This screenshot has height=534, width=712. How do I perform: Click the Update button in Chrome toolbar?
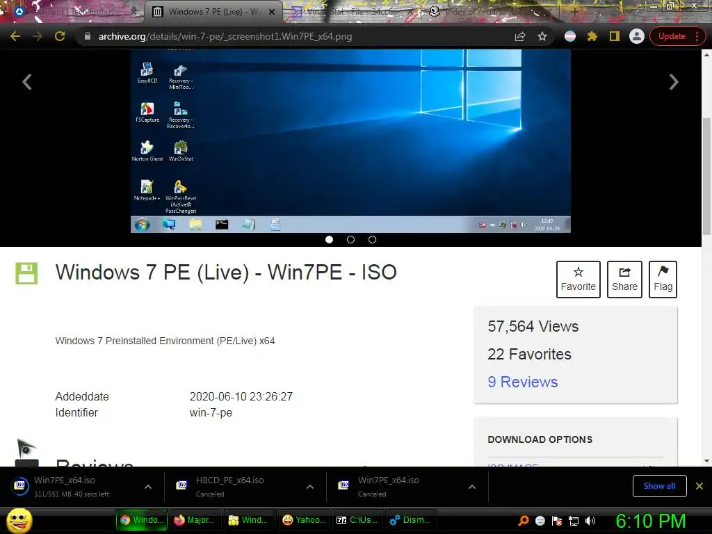672,36
